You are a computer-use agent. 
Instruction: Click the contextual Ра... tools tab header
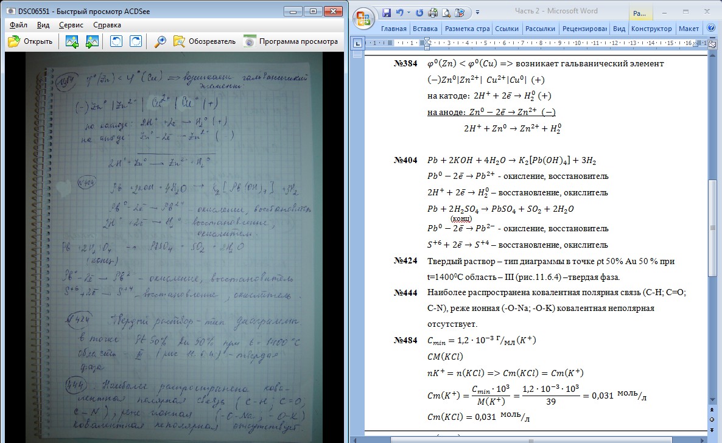[x=640, y=13]
